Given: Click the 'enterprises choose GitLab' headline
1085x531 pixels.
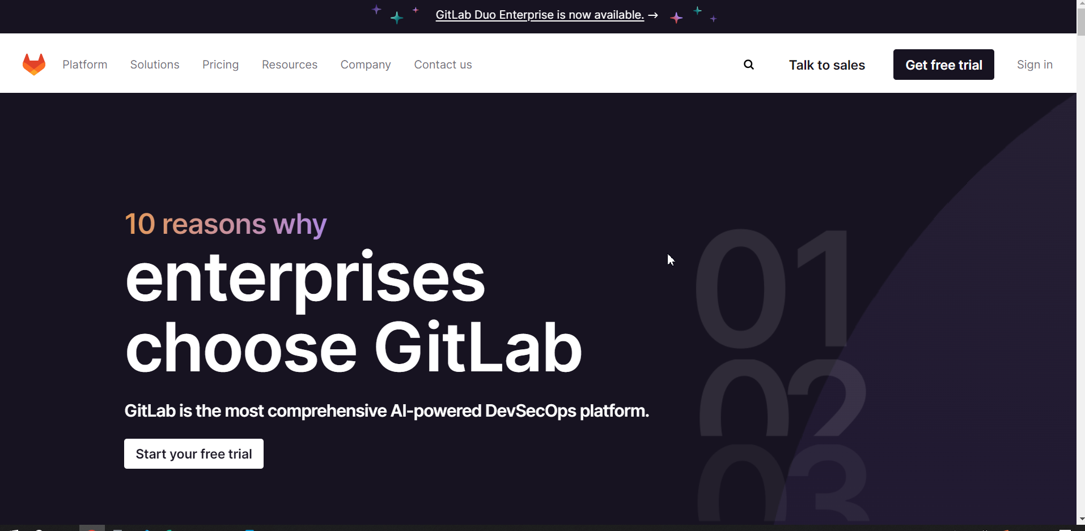Looking at the screenshot, I should (353, 311).
